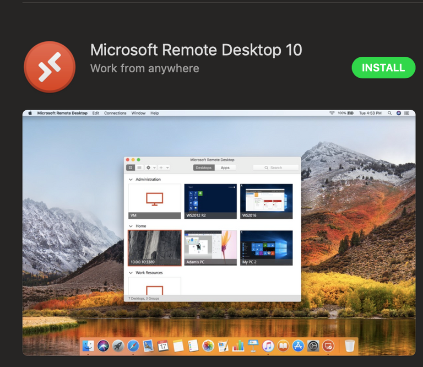Collapse the Home group
Image resolution: width=423 pixels, height=367 pixels.
pyautogui.click(x=131, y=226)
